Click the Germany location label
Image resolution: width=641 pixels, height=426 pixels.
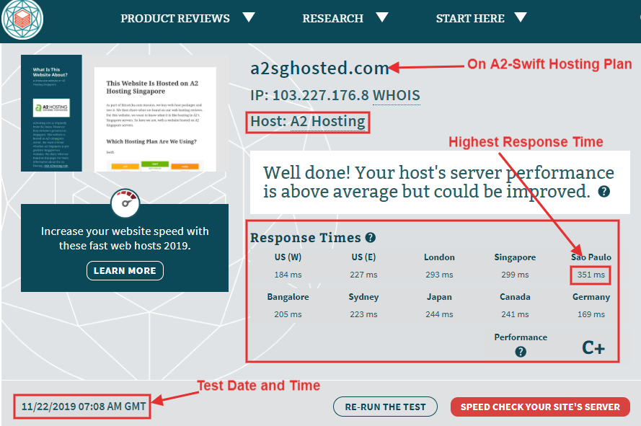point(591,297)
